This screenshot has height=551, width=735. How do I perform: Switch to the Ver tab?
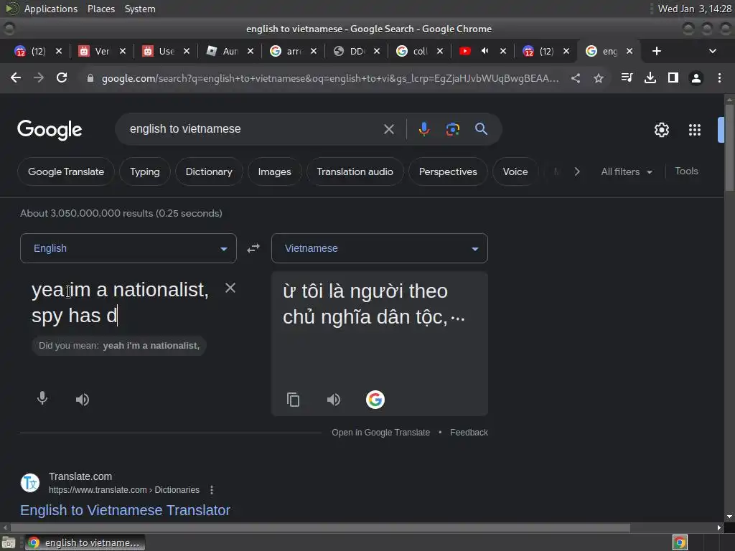click(x=102, y=51)
